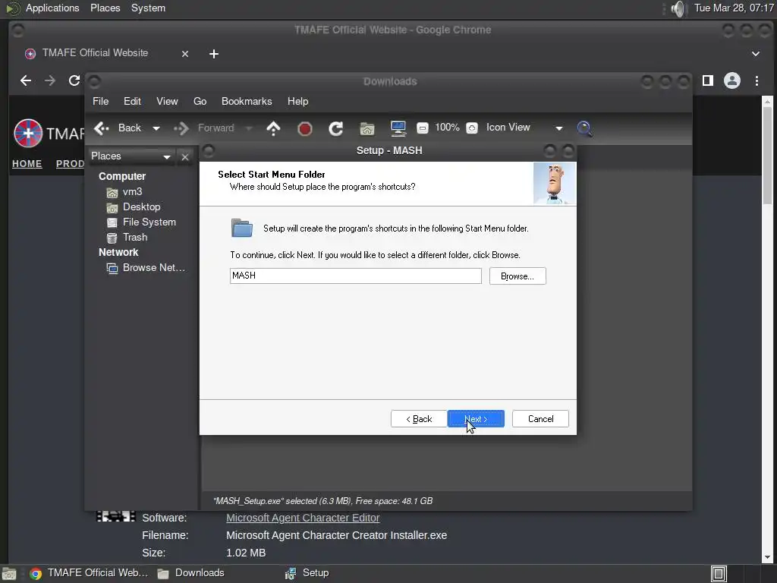Screen dimensions: 777x583
Task: Click the Browse... button for Start Menu folder
Action: click(x=517, y=276)
